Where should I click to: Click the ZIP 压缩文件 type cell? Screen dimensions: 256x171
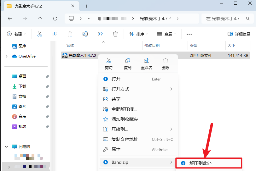[201, 56]
